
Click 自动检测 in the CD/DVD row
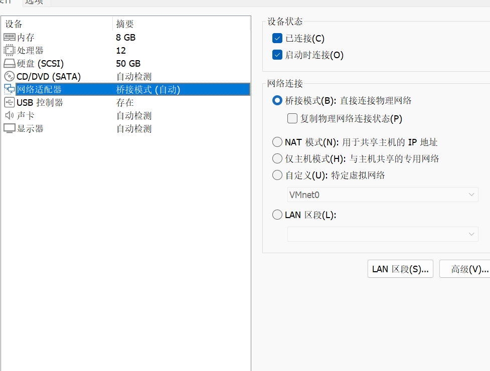[x=134, y=77]
